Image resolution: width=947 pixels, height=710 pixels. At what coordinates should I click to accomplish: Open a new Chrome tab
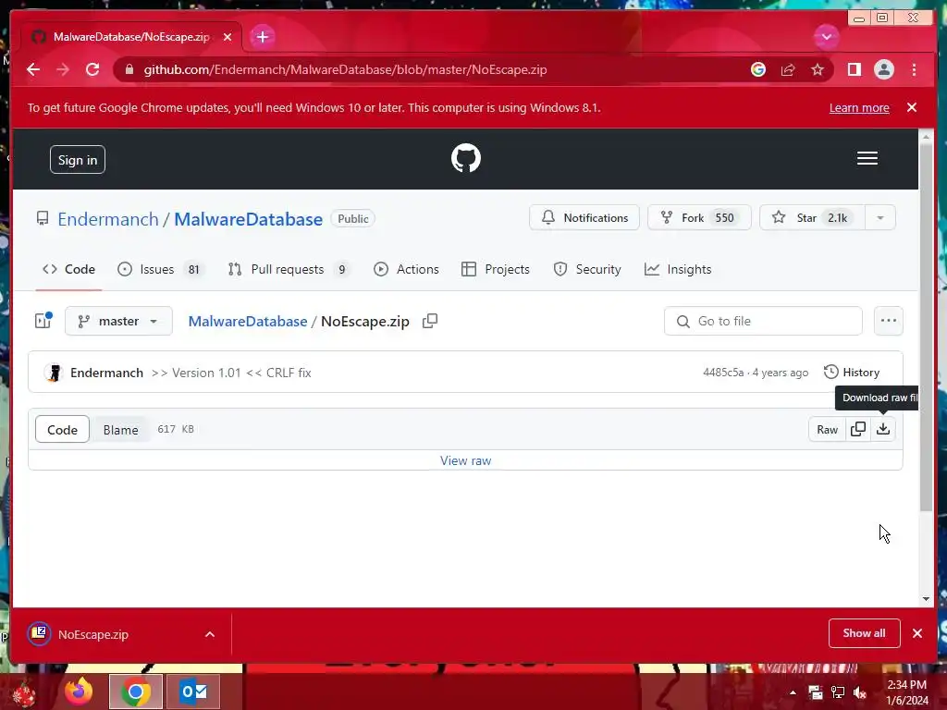coord(262,37)
